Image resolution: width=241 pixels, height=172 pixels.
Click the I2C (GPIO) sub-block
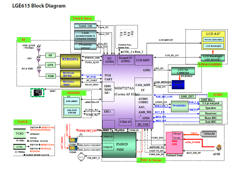point(109,60)
